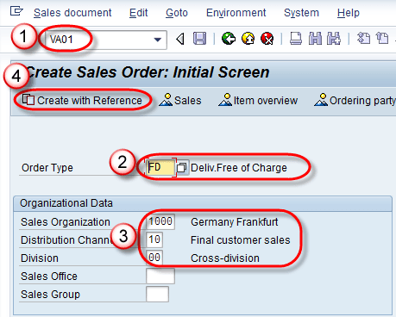Click the Sales Organization field 1000
The width and height of the screenshot is (396, 317).
[x=160, y=221]
